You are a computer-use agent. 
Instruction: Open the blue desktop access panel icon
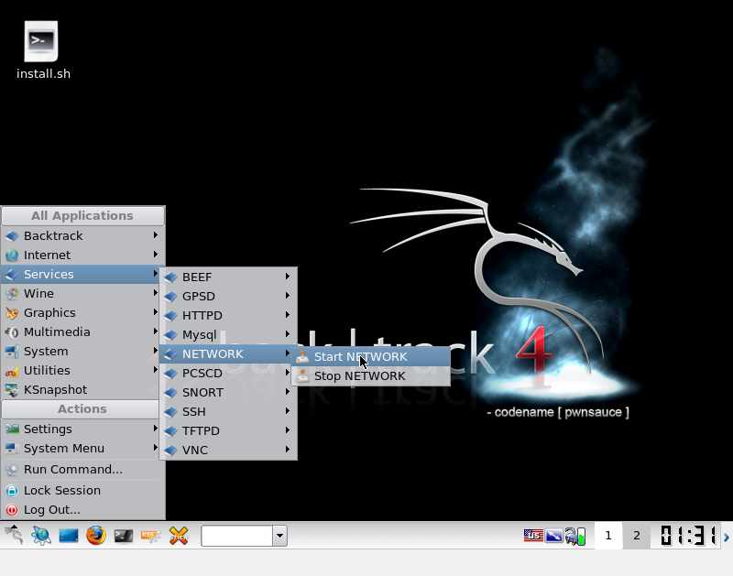click(x=69, y=536)
